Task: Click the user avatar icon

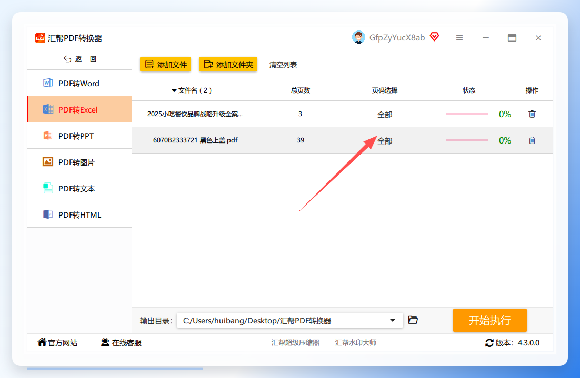Action: click(358, 37)
